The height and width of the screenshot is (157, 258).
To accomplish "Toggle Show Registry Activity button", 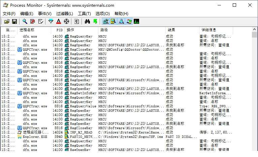I will pyautogui.click(x=106, y=21).
